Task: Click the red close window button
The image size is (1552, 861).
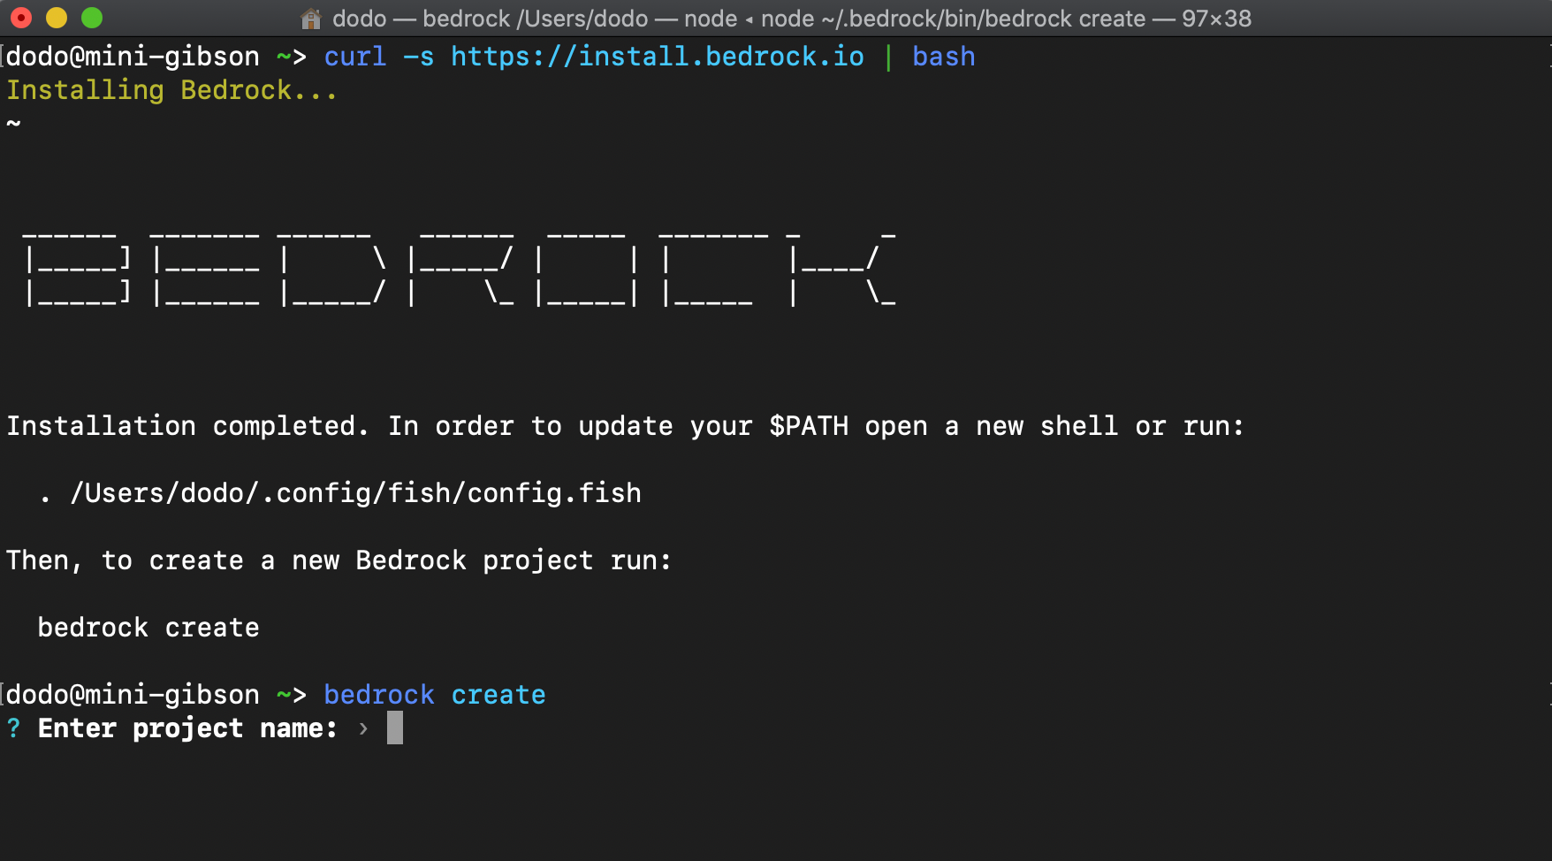Action: pyautogui.click(x=21, y=18)
